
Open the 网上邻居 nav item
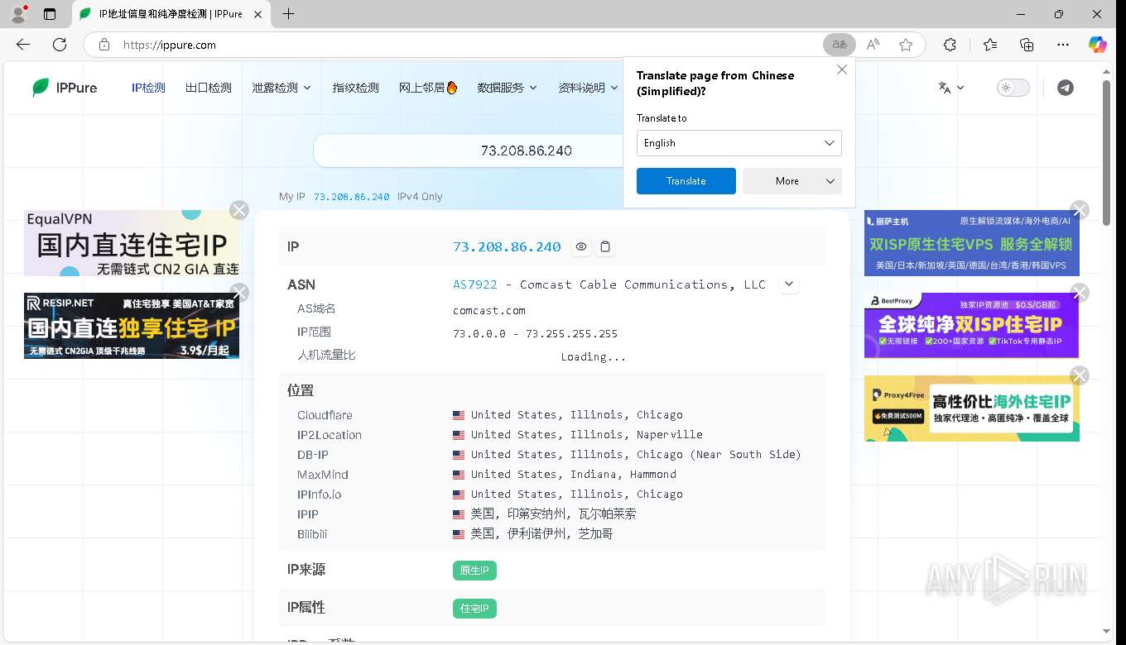(428, 88)
